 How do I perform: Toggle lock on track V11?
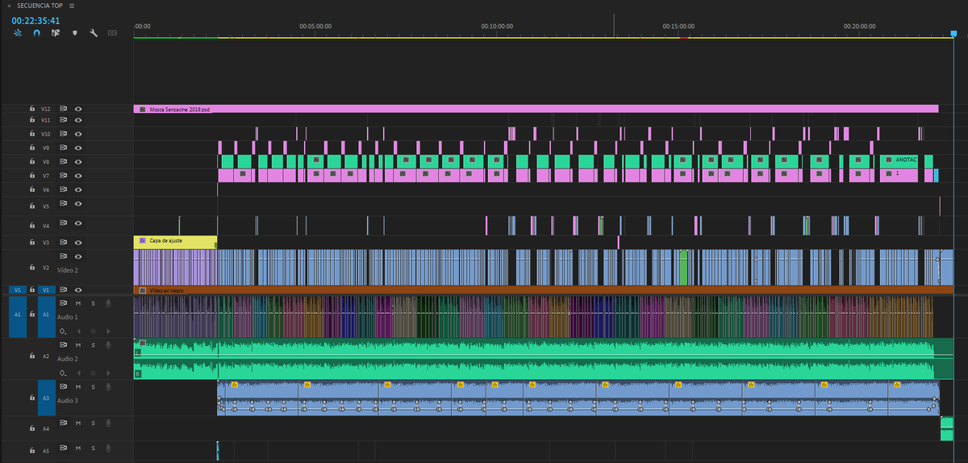32,119
